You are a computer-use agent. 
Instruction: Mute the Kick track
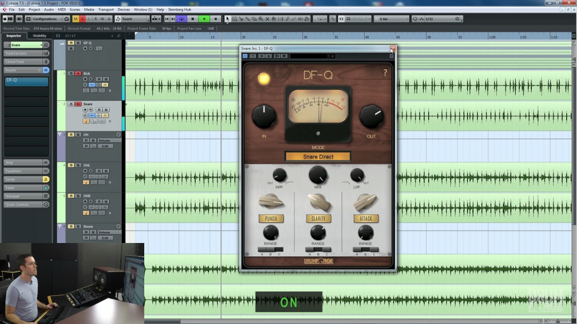[71, 73]
